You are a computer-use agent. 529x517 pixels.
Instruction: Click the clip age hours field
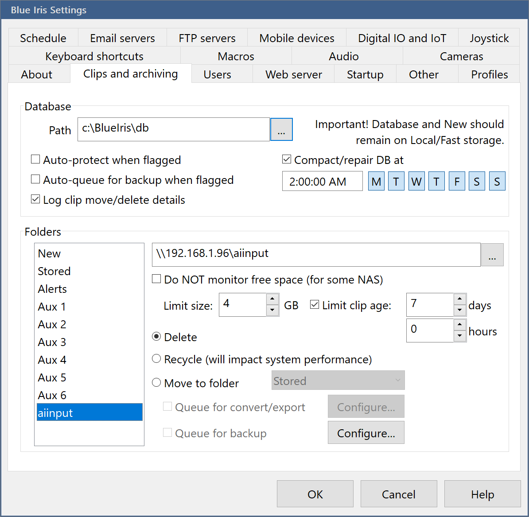coord(430,330)
